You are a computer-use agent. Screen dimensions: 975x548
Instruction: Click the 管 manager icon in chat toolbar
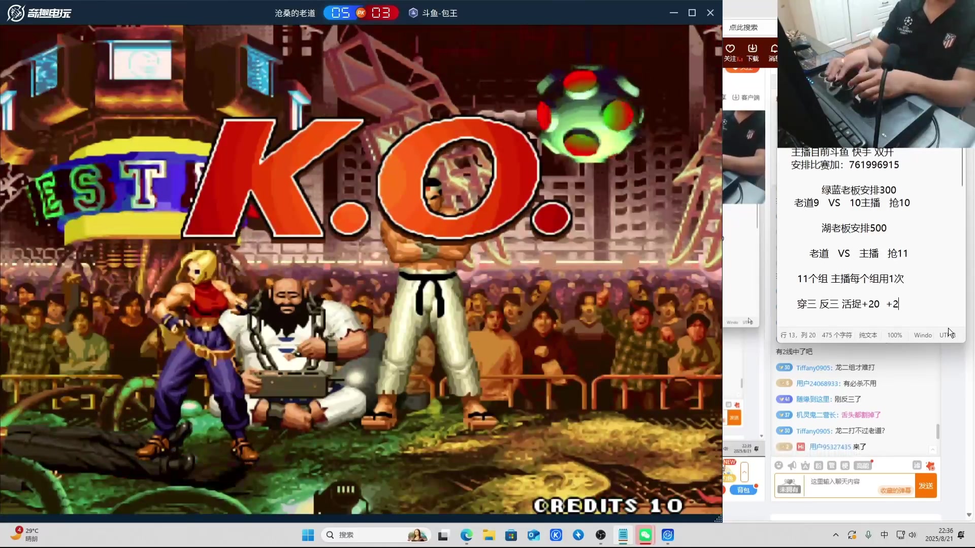tap(831, 465)
